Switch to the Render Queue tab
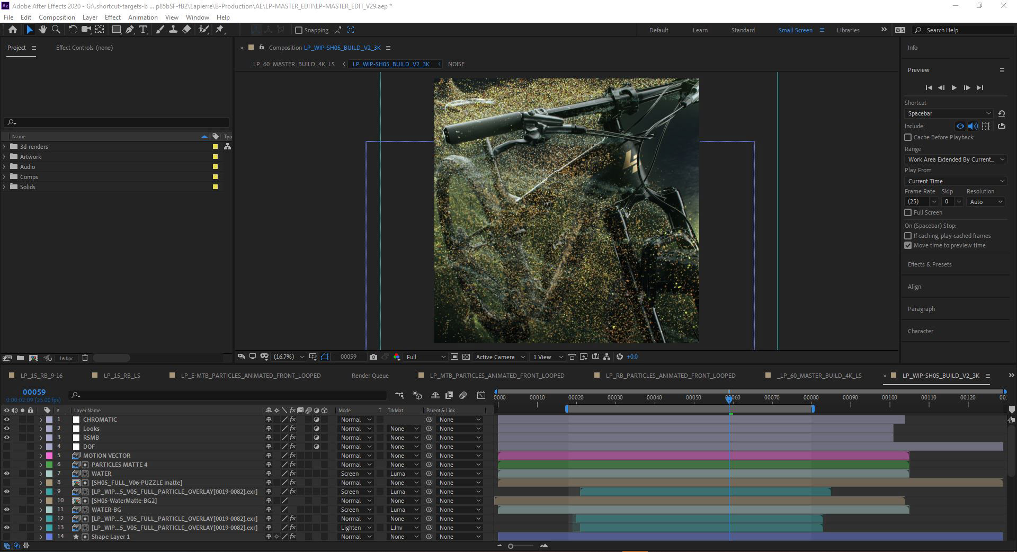 (370, 376)
